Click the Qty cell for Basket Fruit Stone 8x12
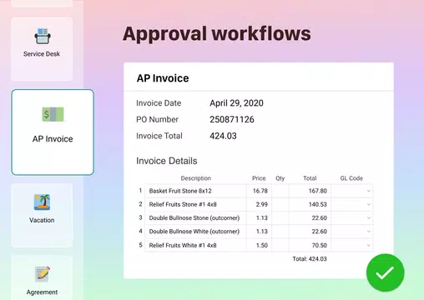 (x=280, y=191)
